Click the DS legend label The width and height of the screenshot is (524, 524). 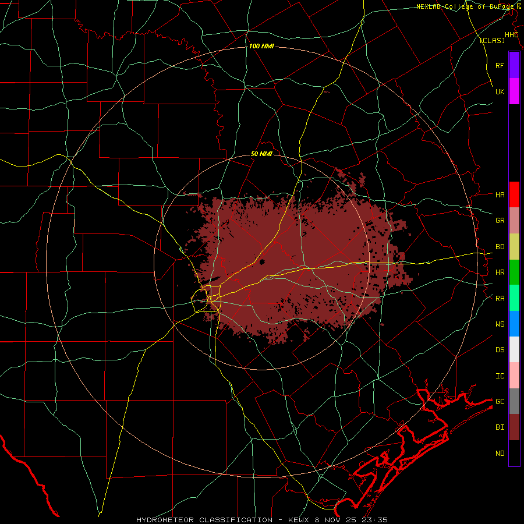tap(500, 349)
